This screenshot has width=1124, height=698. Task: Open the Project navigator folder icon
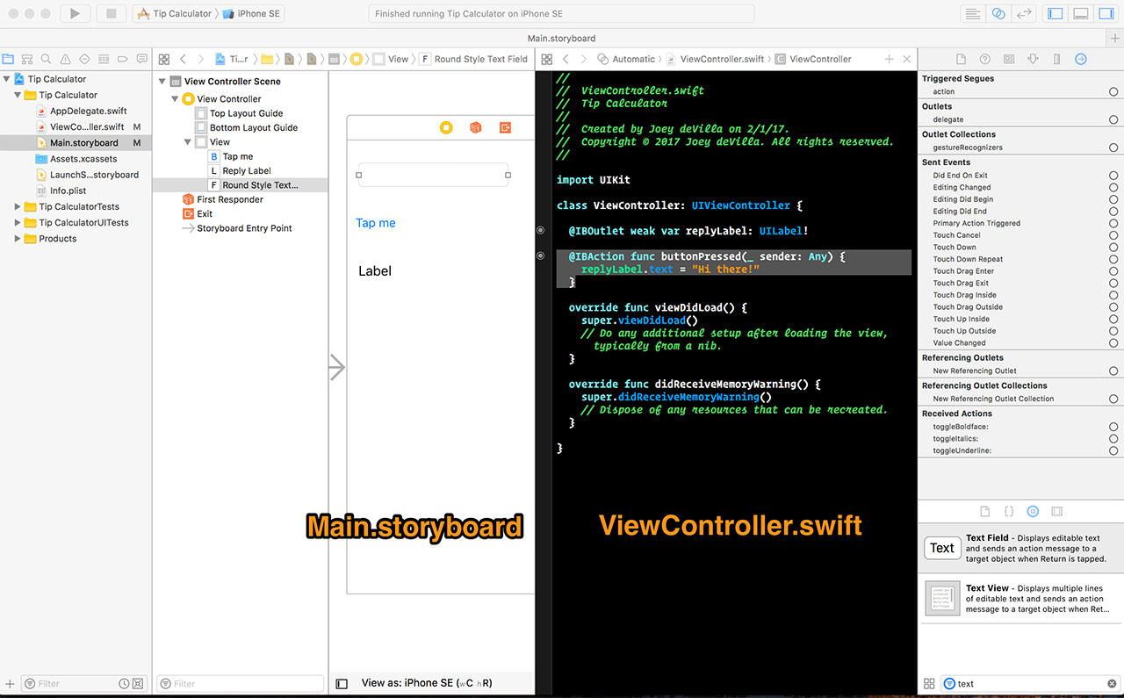tap(9, 59)
